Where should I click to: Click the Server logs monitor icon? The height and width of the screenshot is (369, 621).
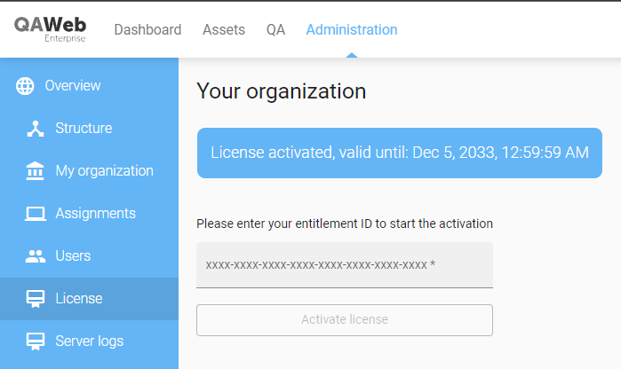coord(36,342)
